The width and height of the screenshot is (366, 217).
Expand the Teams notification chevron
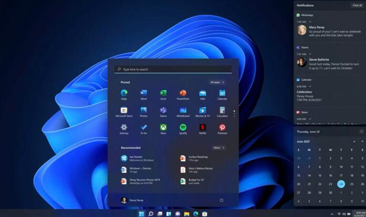[x=310, y=54]
